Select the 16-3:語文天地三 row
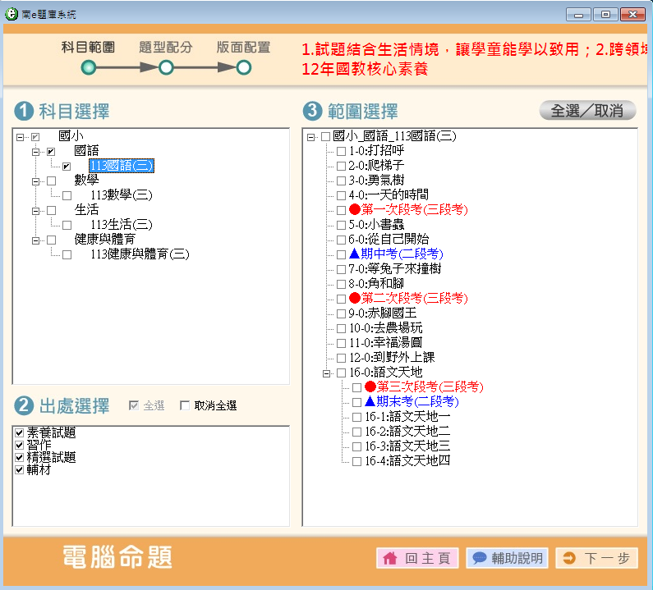 point(407,446)
